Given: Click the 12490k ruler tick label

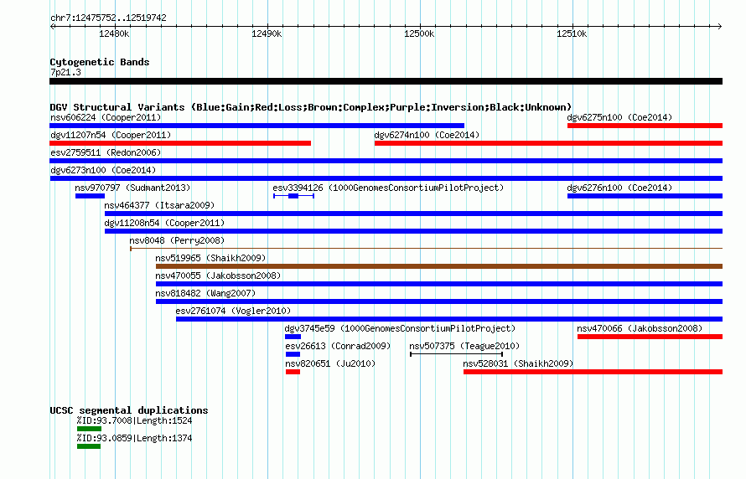Looking at the screenshot, I should click(x=267, y=33).
